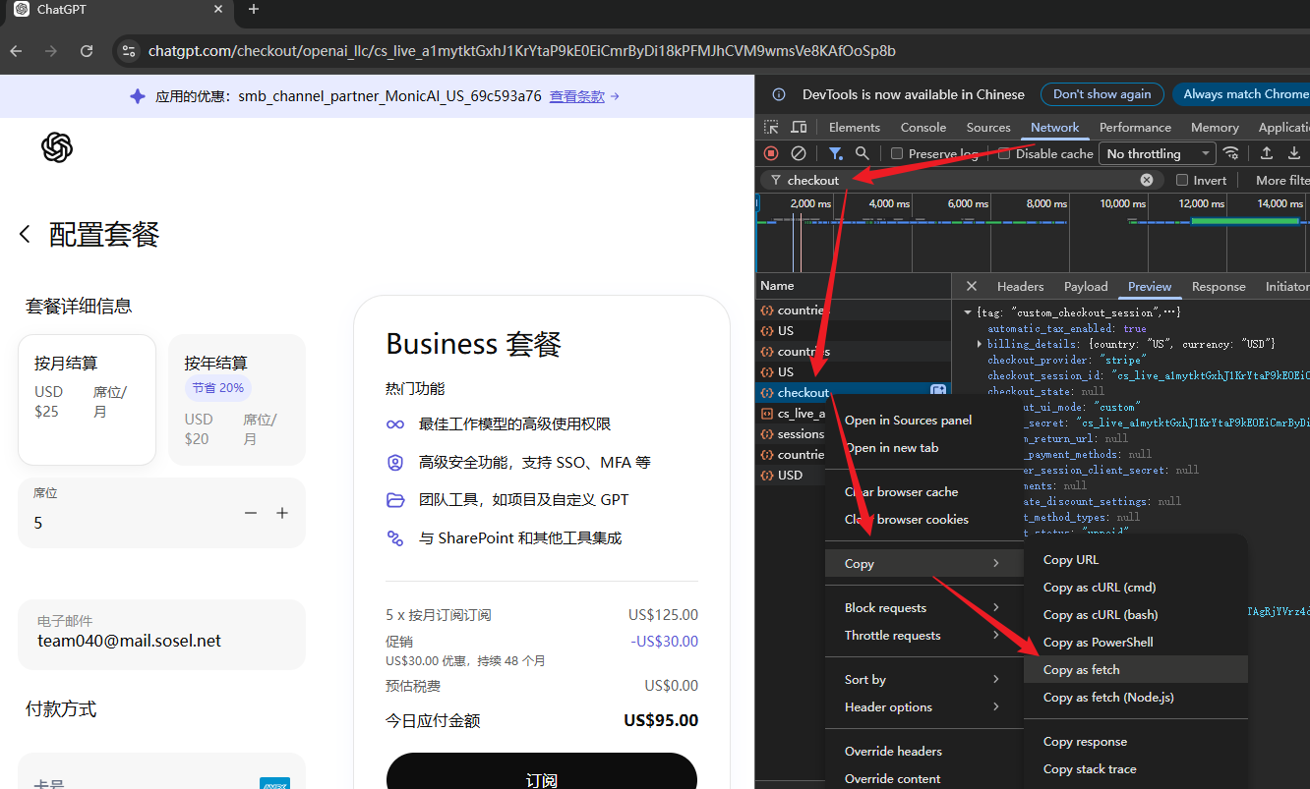The height and width of the screenshot is (789, 1310).
Task: Open site information icon in address bar
Action: coord(128,51)
